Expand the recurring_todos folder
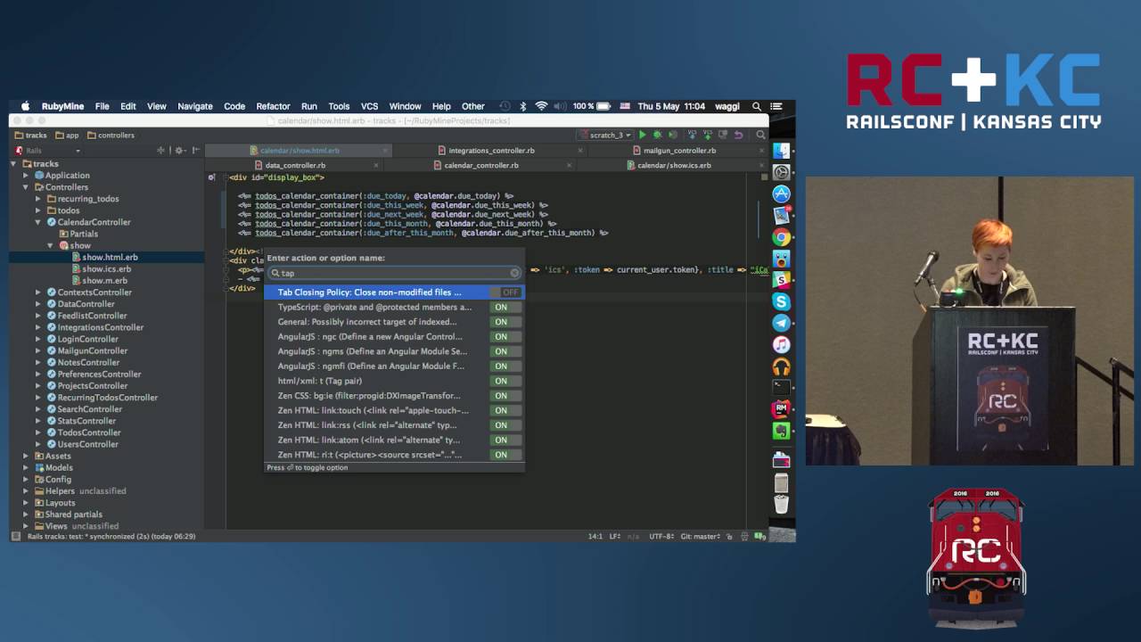The width and height of the screenshot is (1141, 642). (x=38, y=199)
